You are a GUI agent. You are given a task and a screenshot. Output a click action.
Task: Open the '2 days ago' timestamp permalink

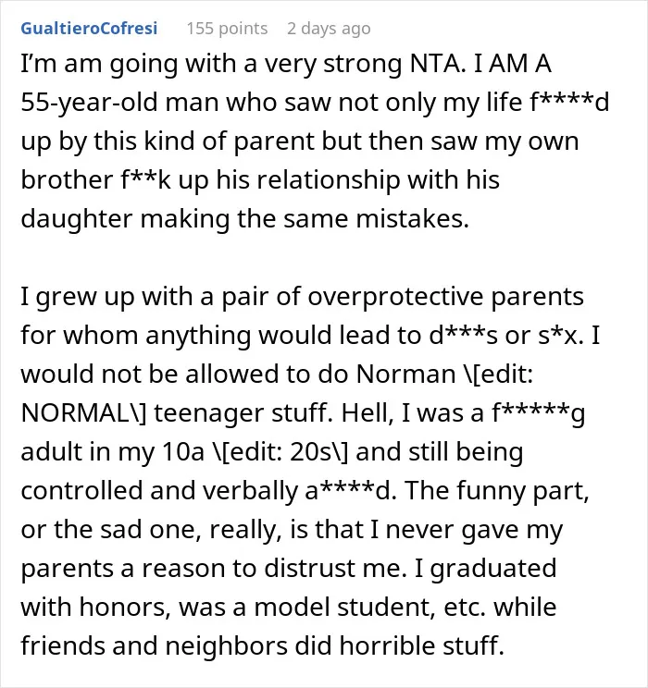329,29
